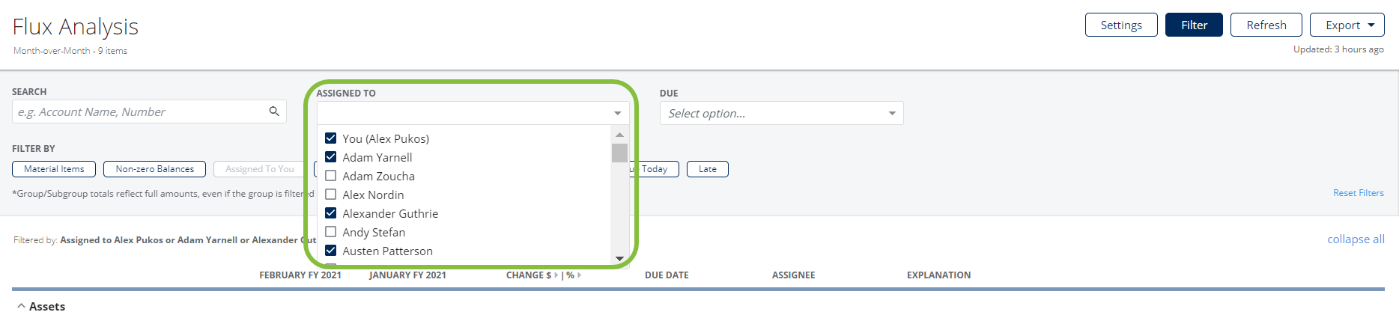Open the Settings button
The height and width of the screenshot is (315, 1399).
1121,25
